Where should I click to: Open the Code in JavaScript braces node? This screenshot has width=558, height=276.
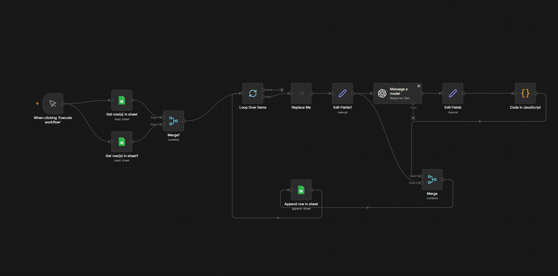point(525,93)
